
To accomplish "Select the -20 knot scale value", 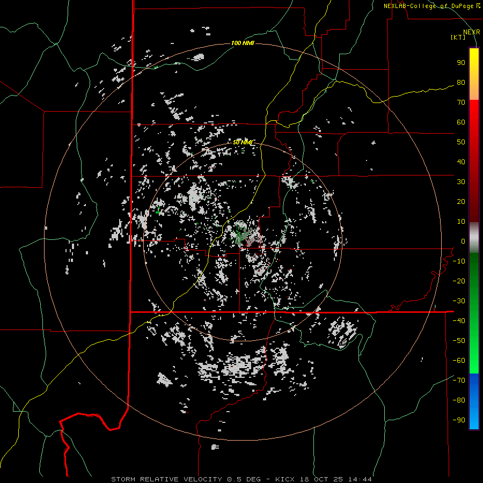I will tap(459, 281).
